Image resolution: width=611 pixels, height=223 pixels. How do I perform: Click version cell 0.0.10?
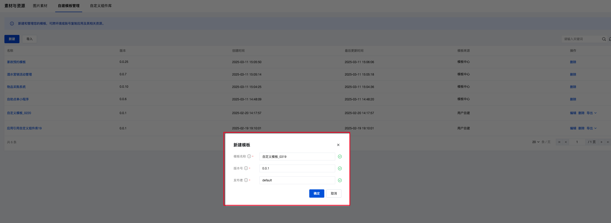tap(124, 87)
